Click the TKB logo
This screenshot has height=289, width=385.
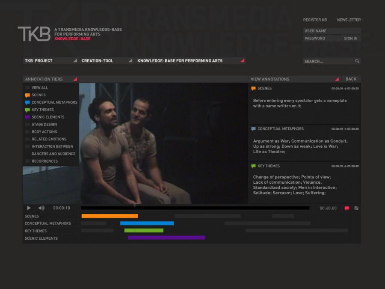click(34, 34)
